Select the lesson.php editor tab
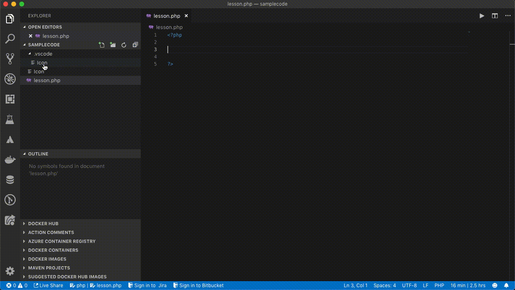This screenshot has height=290, width=515. pyautogui.click(x=167, y=16)
